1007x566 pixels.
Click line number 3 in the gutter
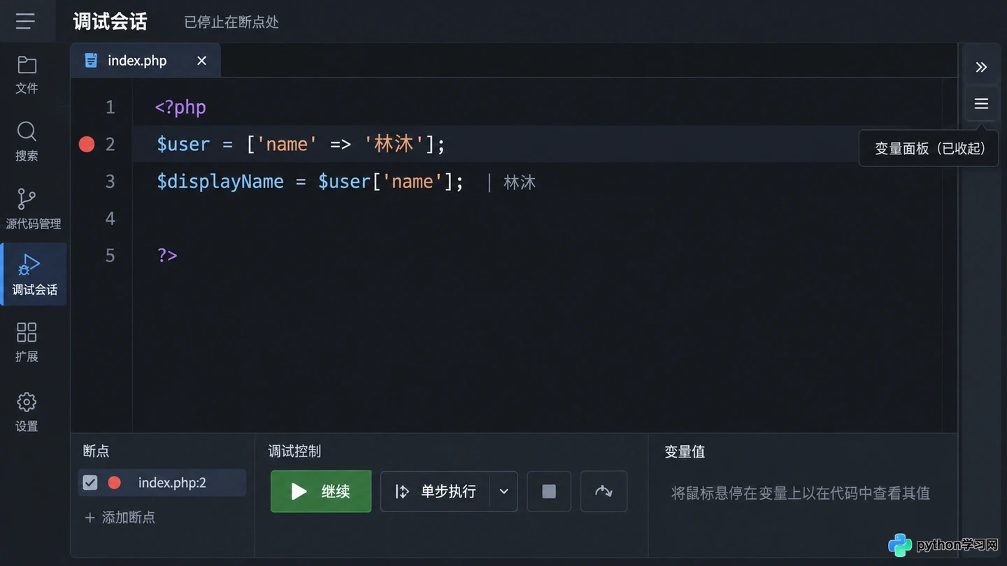[x=110, y=182]
